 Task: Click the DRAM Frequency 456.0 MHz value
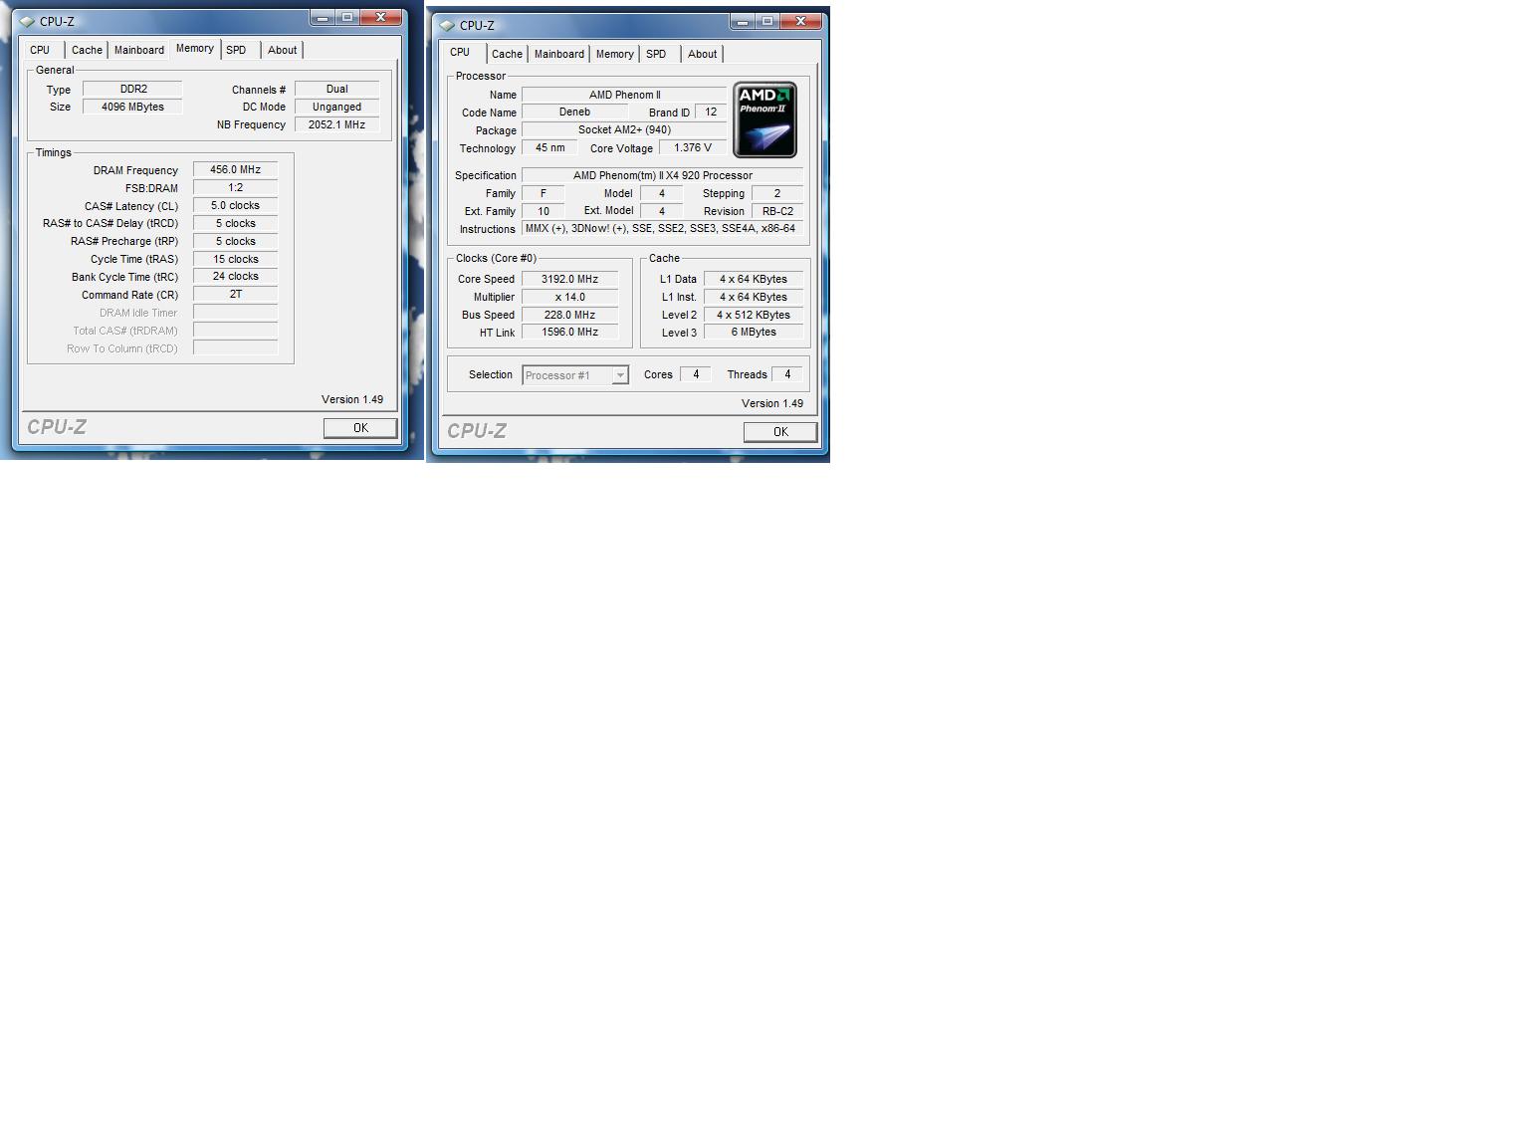point(235,170)
